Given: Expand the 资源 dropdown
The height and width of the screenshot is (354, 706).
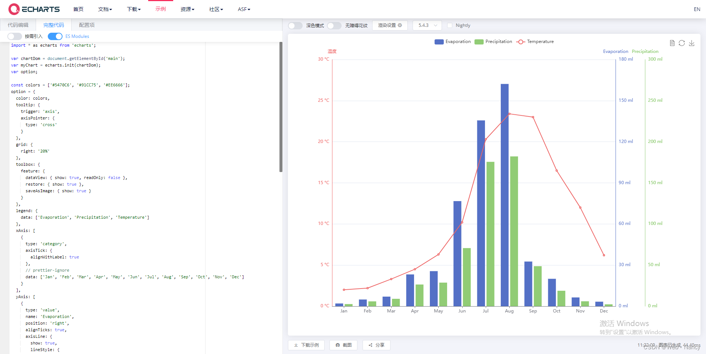Looking at the screenshot, I should [188, 9].
